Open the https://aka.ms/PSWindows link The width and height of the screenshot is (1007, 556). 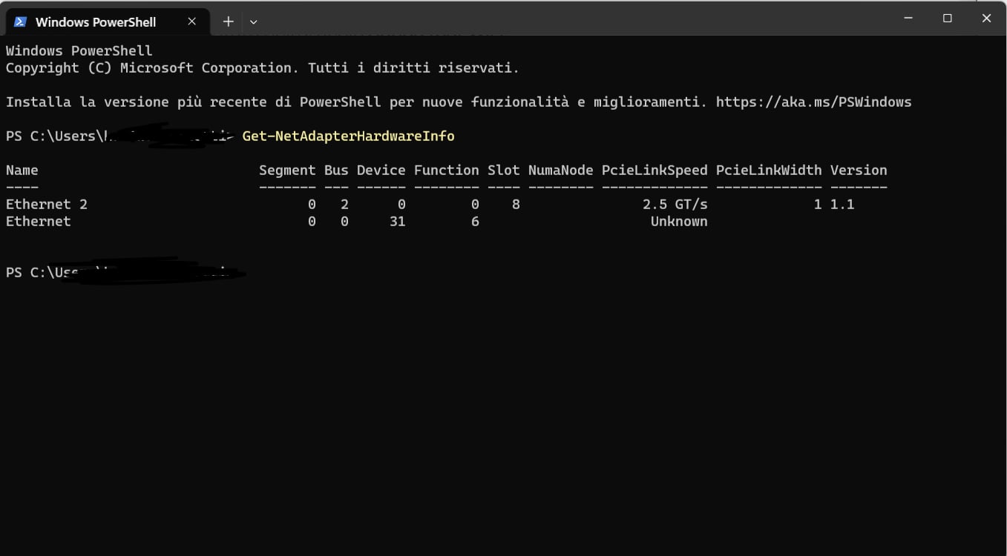(x=813, y=102)
